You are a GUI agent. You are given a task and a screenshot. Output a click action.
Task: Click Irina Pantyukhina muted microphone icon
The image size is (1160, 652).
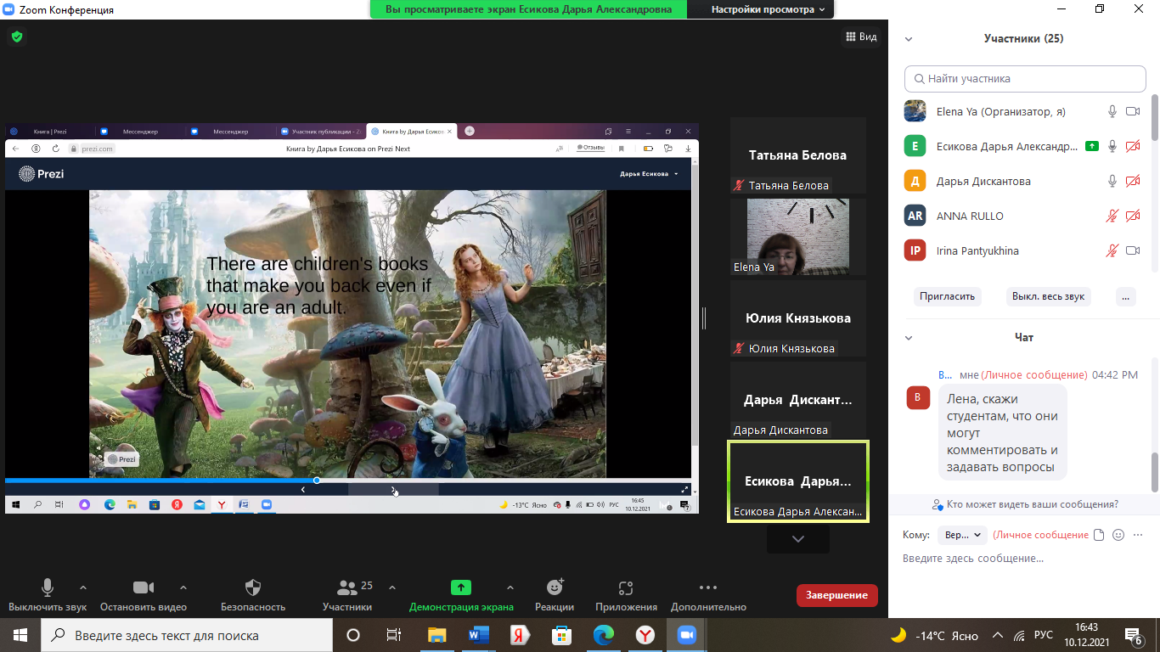coord(1112,250)
